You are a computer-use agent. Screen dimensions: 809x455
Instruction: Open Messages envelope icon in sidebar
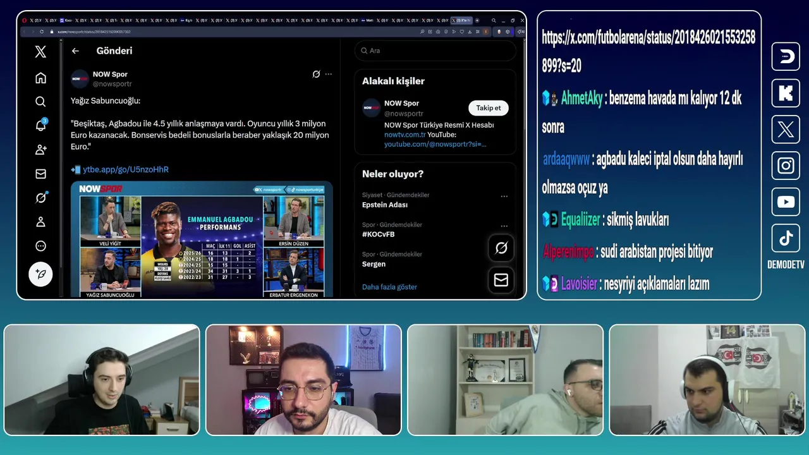tap(40, 174)
